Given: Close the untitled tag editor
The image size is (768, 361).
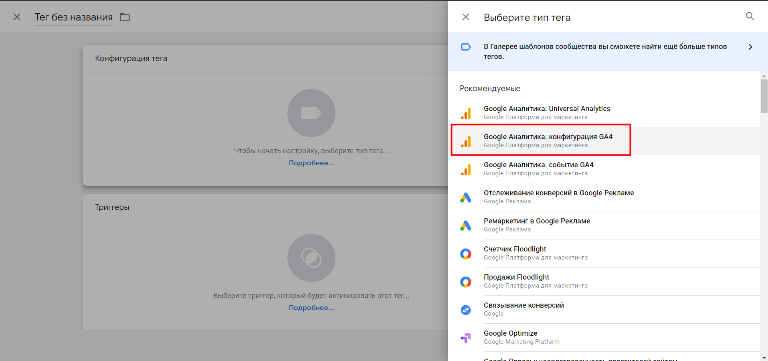Looking at the screenshot, I should (17, 17).
